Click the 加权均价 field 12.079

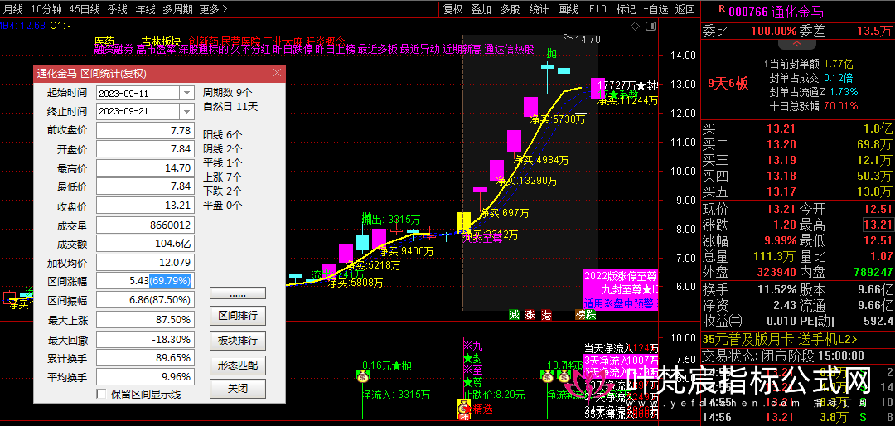(145, 263)
